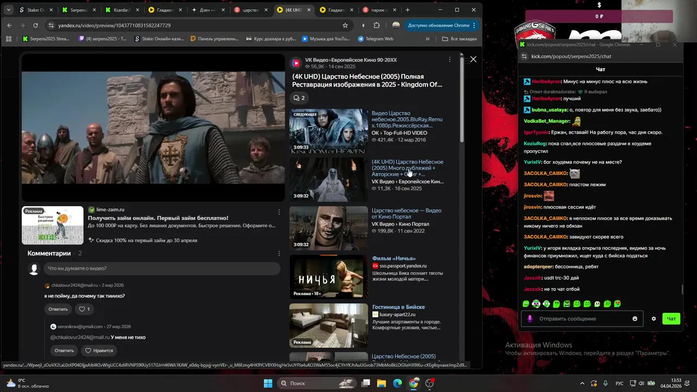This screenshot has height=392, width=697.
Task: Go back in Chrome browser
Action: (9, 26)
